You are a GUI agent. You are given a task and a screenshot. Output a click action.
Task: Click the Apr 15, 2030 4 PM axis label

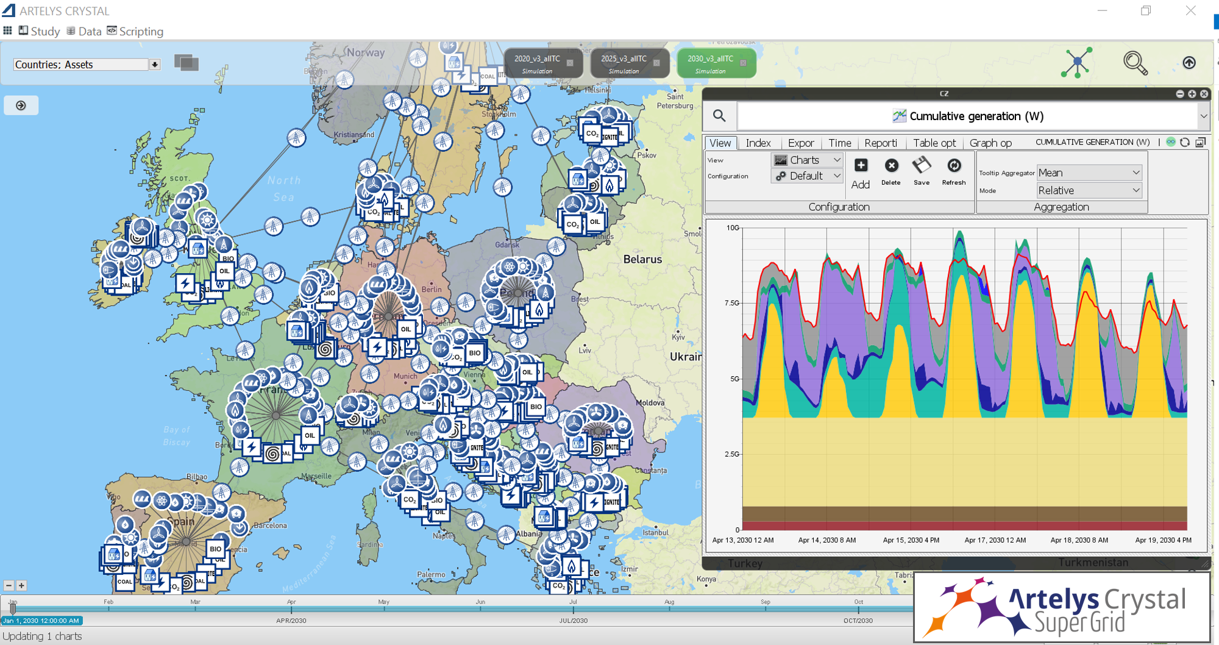[911, 540]
